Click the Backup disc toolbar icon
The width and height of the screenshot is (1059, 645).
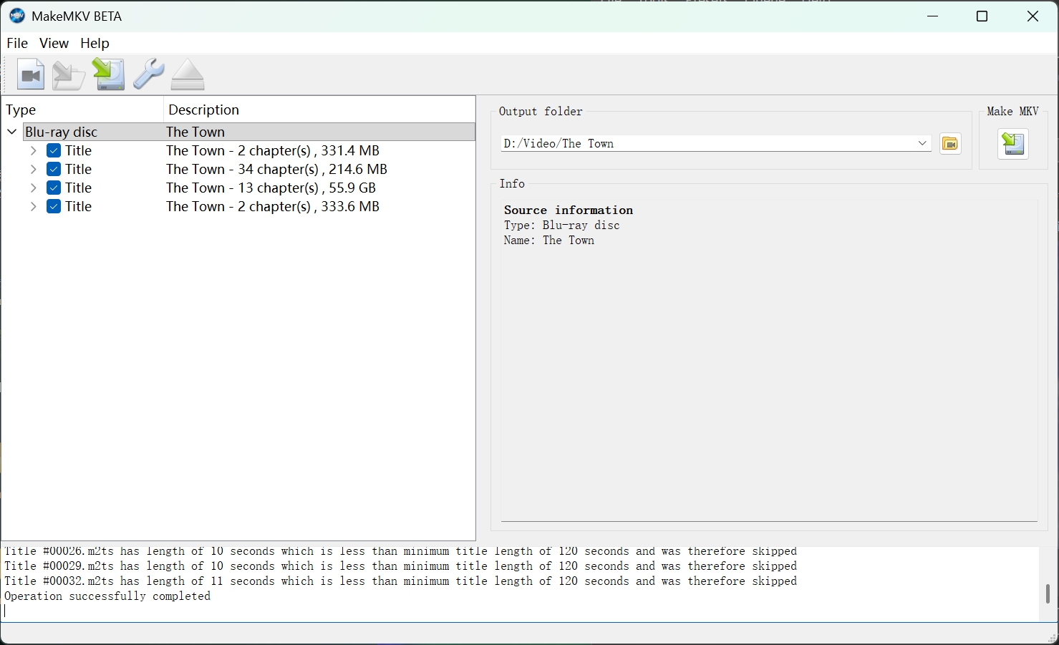tap(109, 74)
